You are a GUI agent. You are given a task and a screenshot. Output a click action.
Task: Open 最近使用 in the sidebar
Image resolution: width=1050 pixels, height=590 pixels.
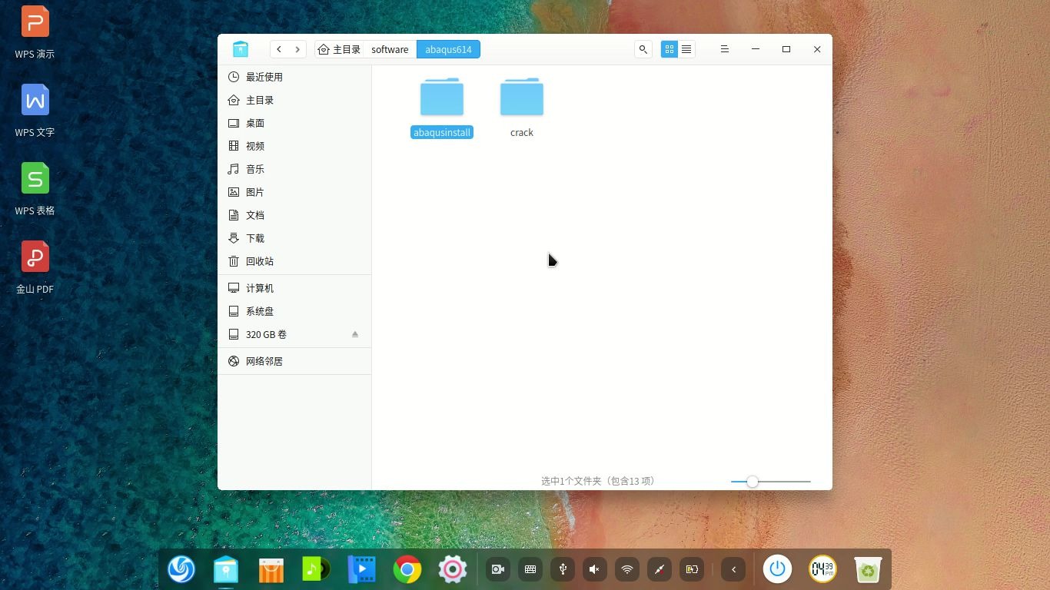294,77
